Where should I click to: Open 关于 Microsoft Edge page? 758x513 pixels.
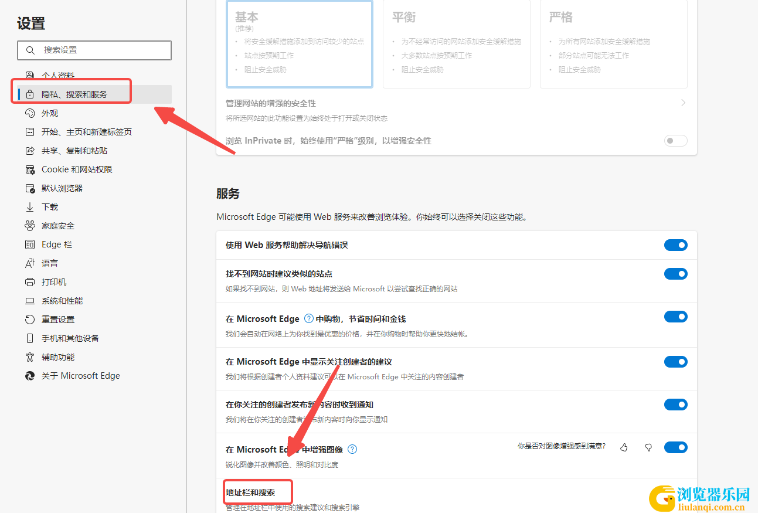94,376
